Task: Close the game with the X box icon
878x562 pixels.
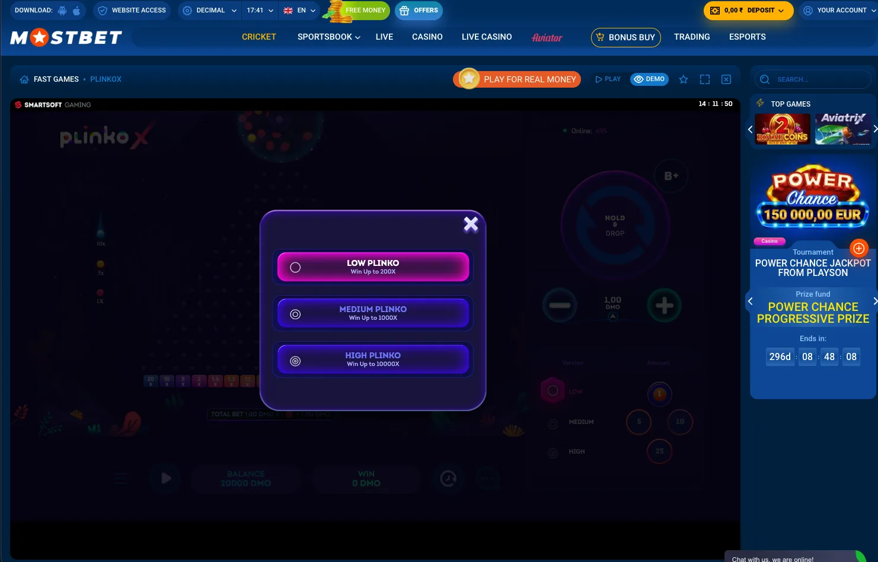Action: pyautogui.click(x=726, y=79)
